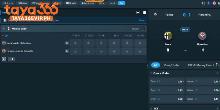This screenshot has width=220, height=110.
Task: Switch to grid layout icon
Action: tap(144, 13)
